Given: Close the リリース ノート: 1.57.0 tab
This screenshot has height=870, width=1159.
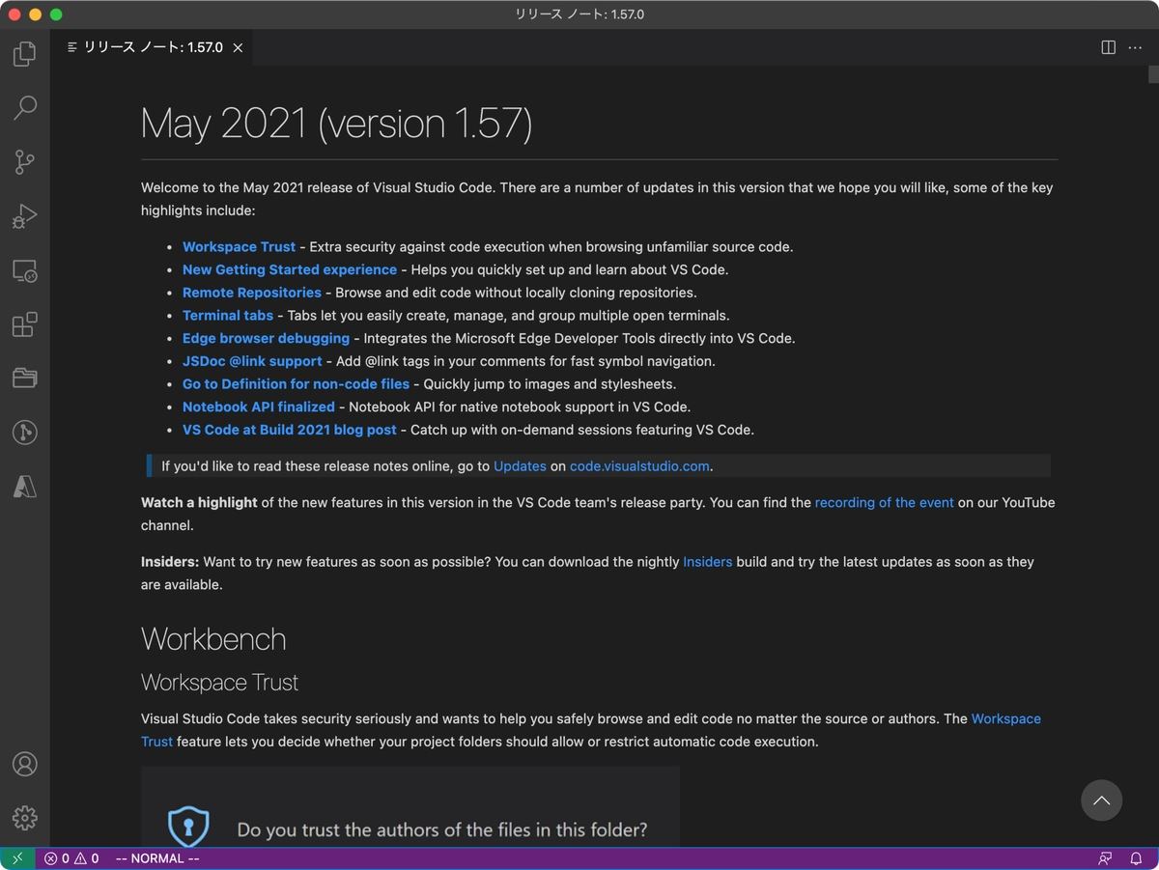Looking at the screenshot, I should pyautogui.click(x=238, y=47).
